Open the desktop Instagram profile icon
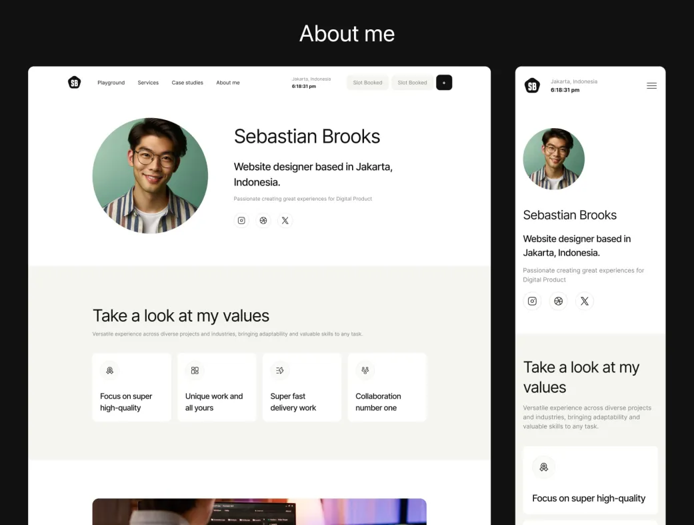The width and height of the screenshot is (694, 525). 241,221
